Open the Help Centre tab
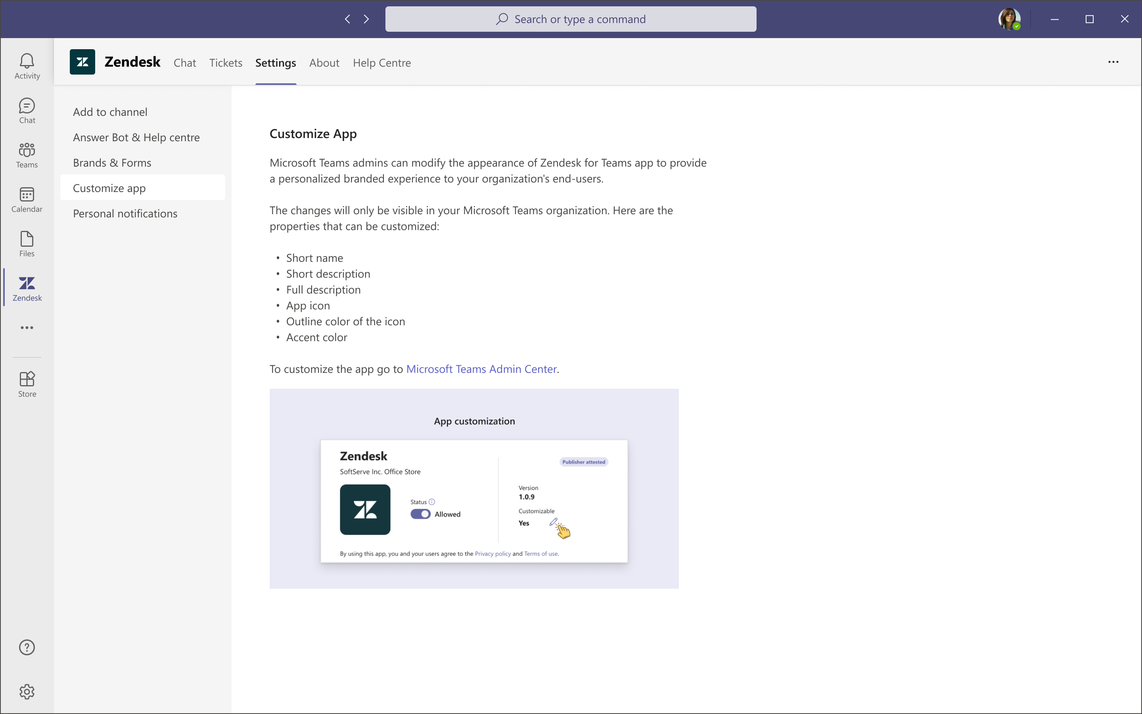The height and width of the screenshot is (714, 1142). pyautogui.click(x=382, y=62)
